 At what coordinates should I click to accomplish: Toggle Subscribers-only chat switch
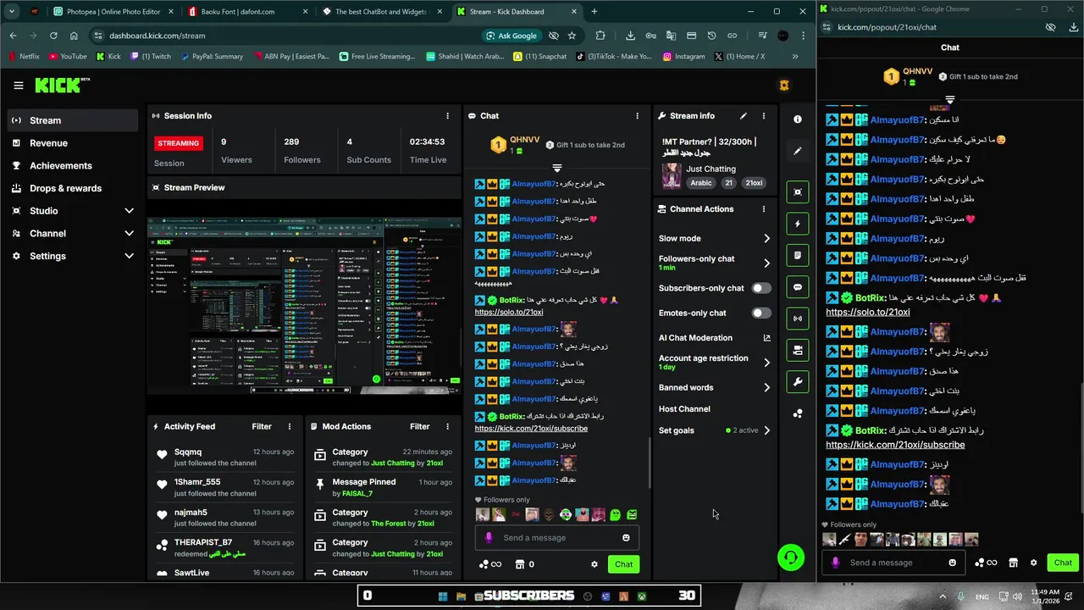point(761,288)
